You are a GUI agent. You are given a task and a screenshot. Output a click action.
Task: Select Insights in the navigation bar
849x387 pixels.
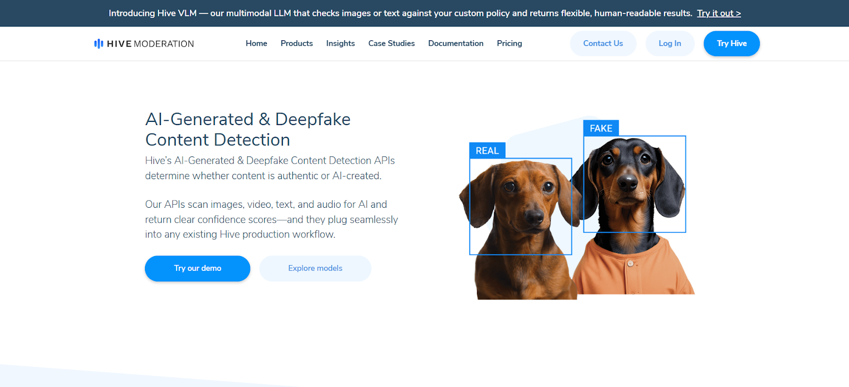pyautogui.click(x=340, y=43)
